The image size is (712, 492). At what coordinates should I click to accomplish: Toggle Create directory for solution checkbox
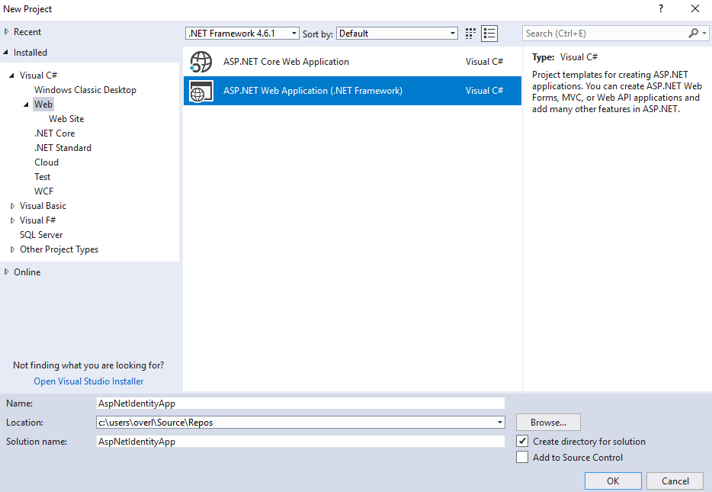(522, 441)
